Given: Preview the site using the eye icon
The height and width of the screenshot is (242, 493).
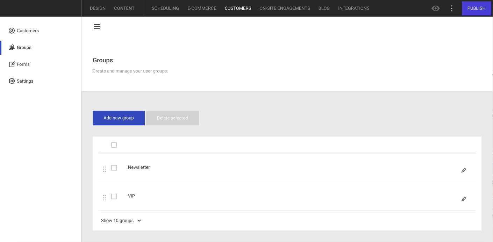Looking at the screenshot, I should tap(435, 8).
